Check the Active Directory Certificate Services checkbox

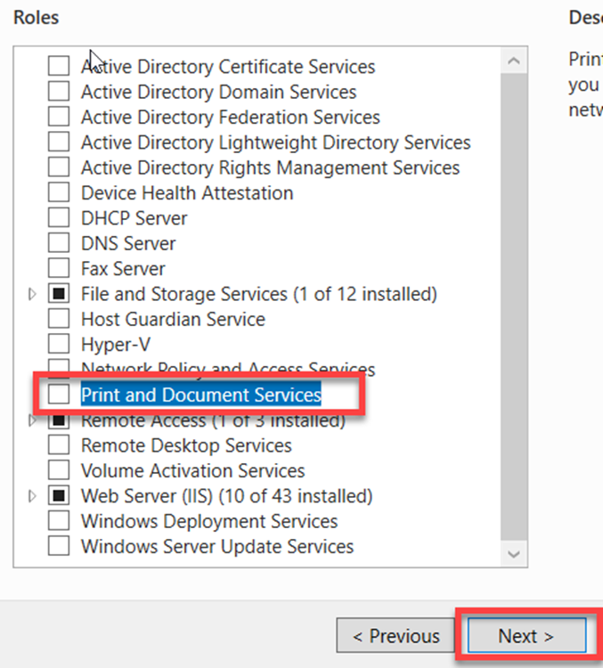click(58, 66)
